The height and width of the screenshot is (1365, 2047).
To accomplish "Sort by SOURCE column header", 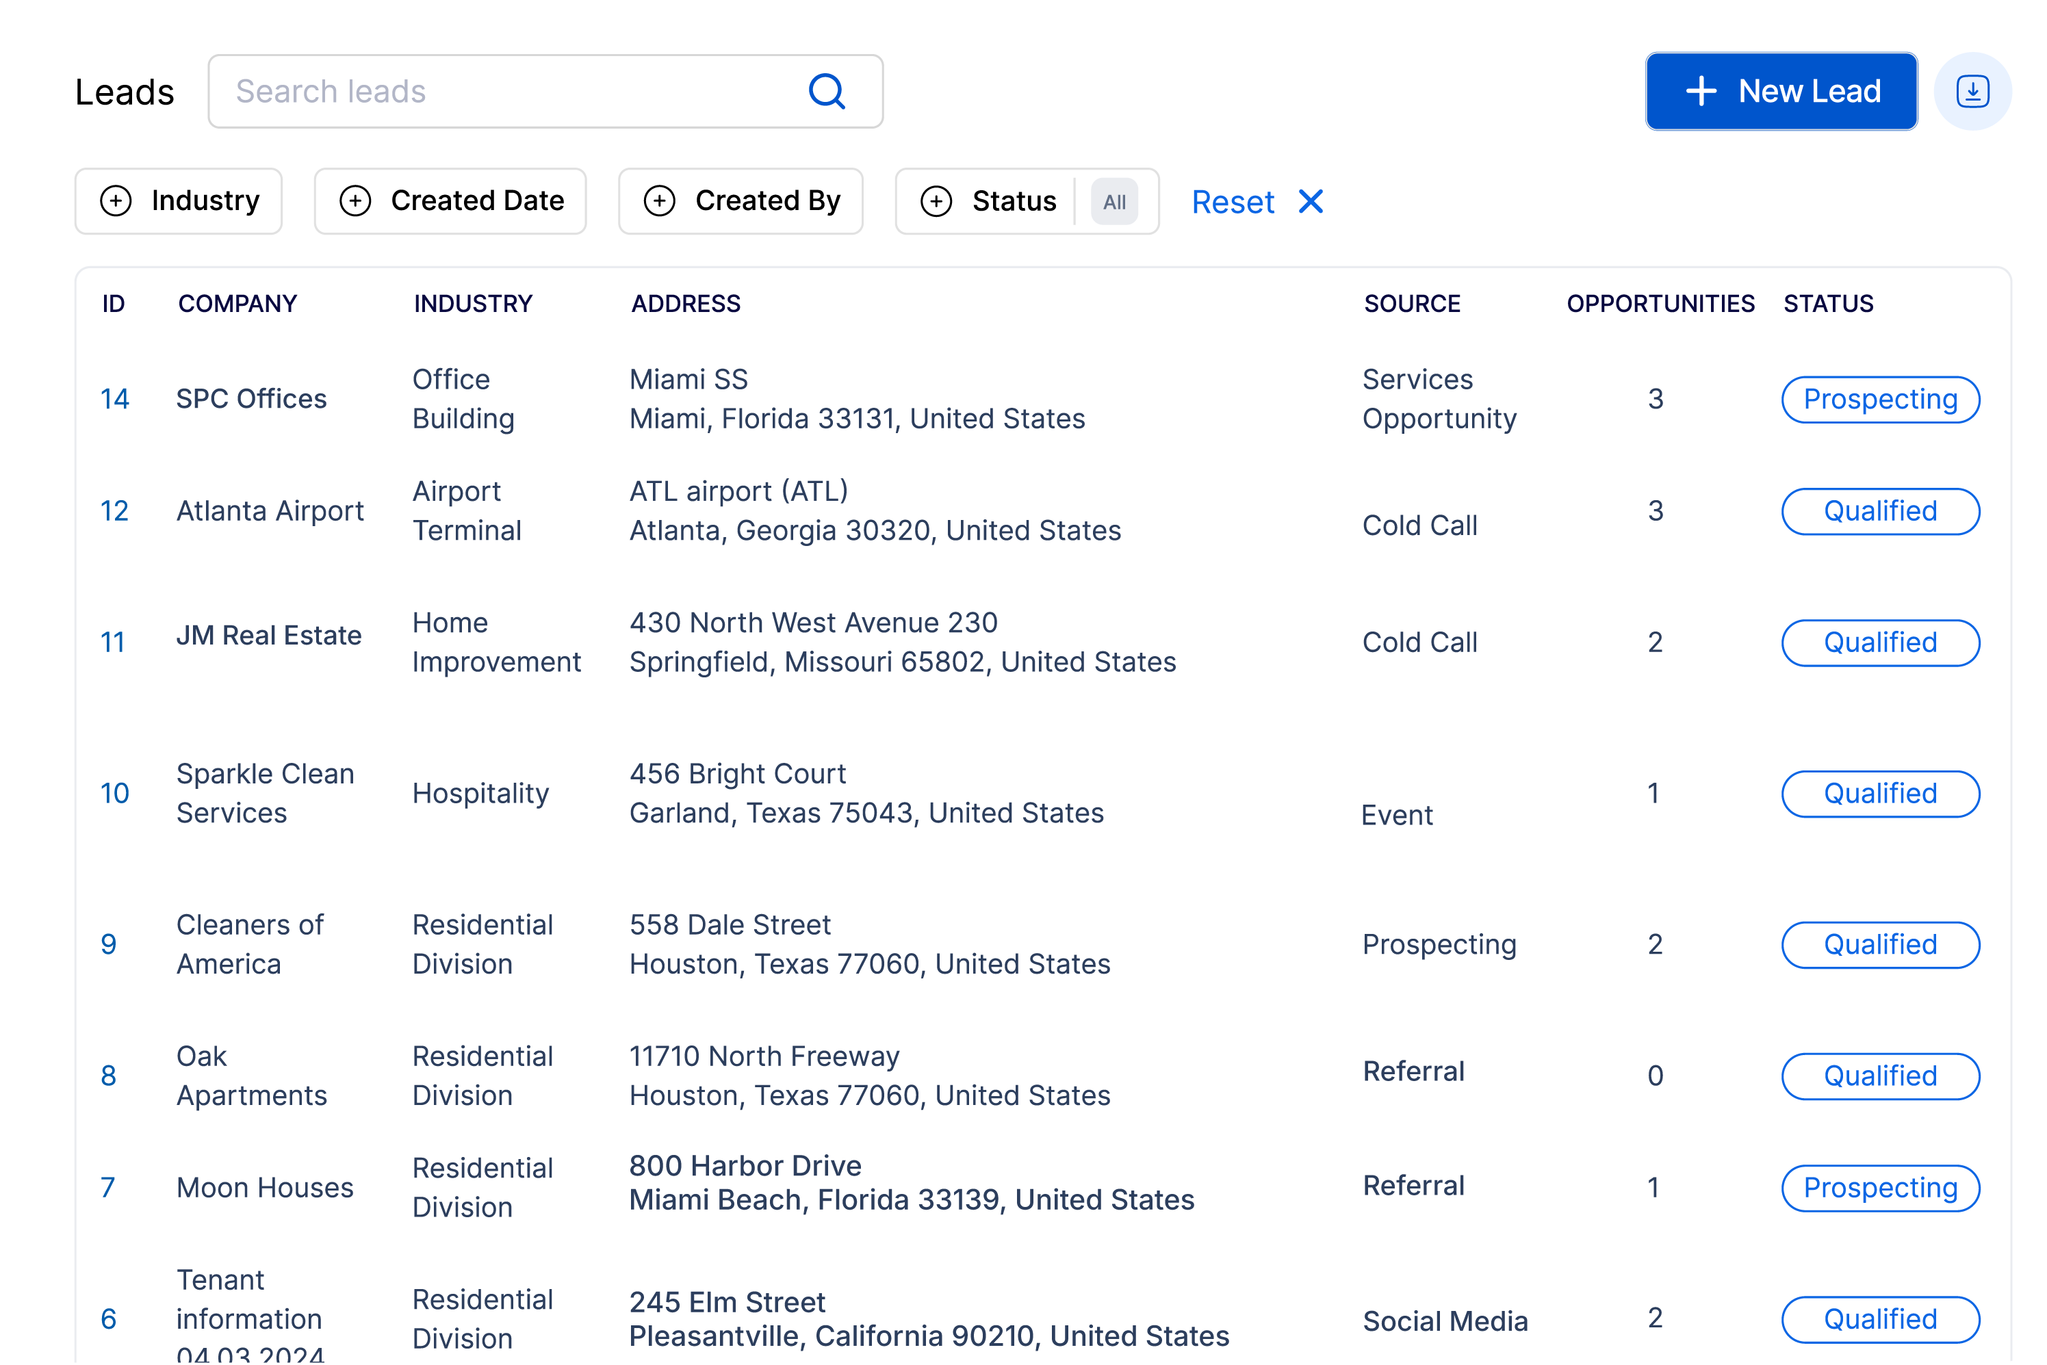I will tap(1413, 304).
